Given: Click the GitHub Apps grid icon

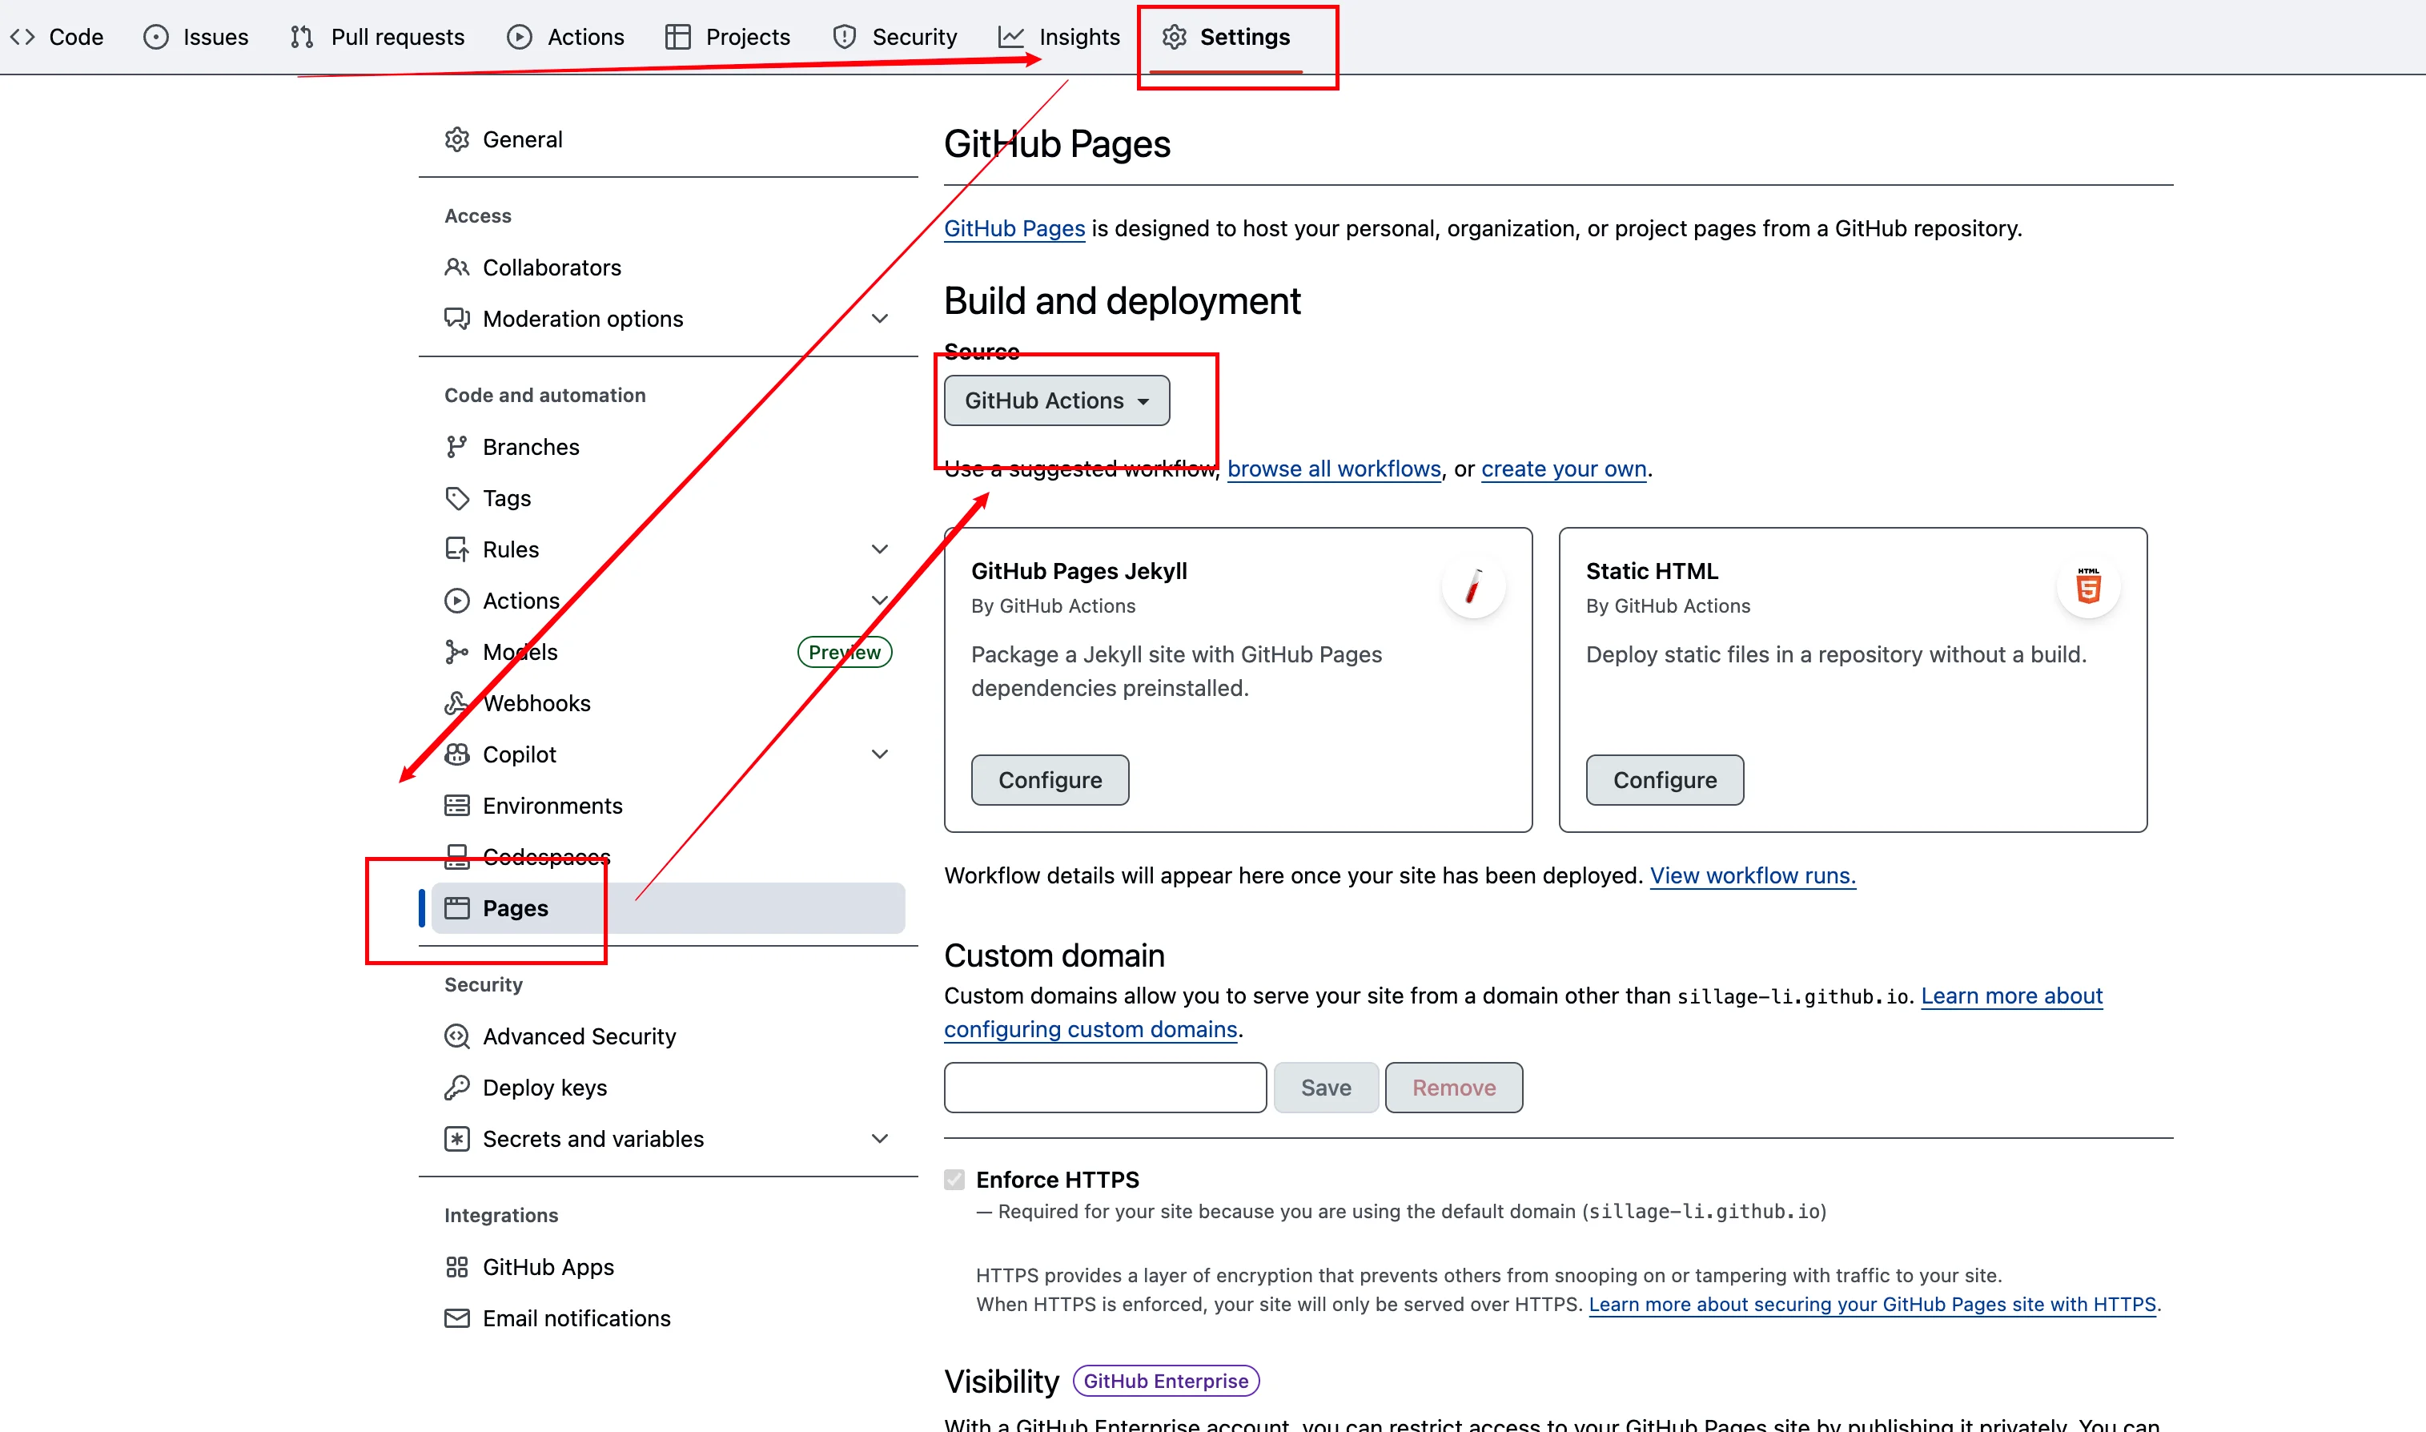Looking at the screenshot, I should pyautogui.click(x=456, y=1267).
